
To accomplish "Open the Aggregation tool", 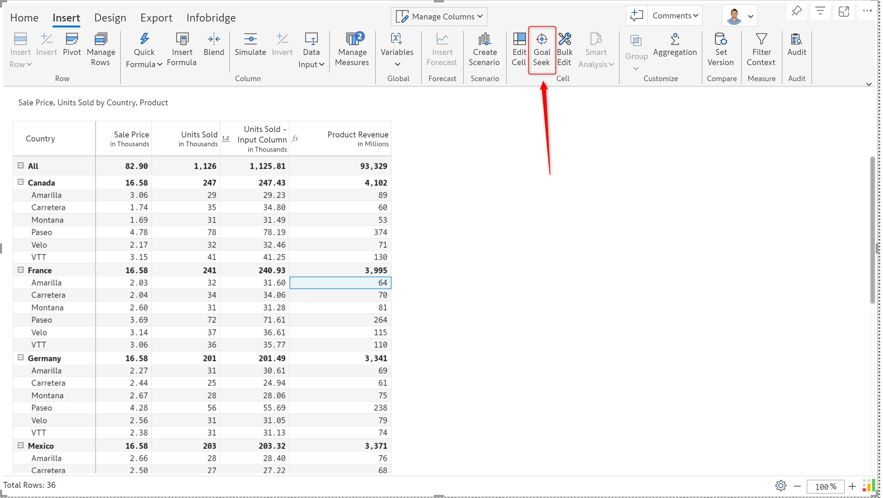I will [x=674, y=44].
